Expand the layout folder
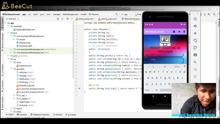This screenshot has height=124, width=220. (11, 108)
